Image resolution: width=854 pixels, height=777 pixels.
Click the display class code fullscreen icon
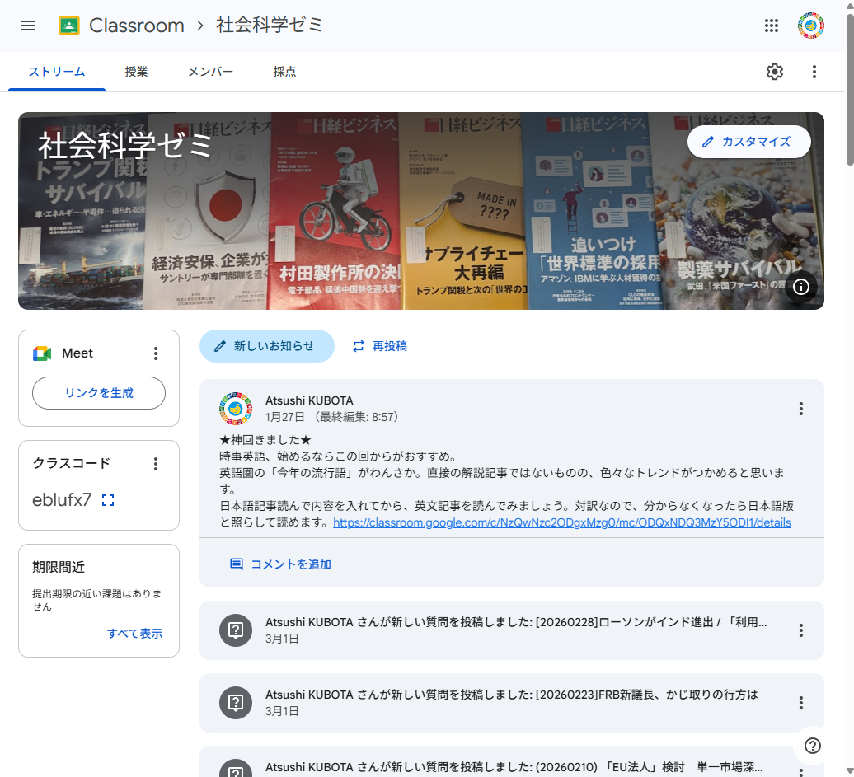(108, 500)
